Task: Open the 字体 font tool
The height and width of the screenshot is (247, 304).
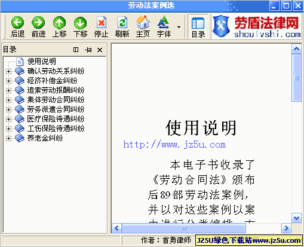Action: pos(164,23)
